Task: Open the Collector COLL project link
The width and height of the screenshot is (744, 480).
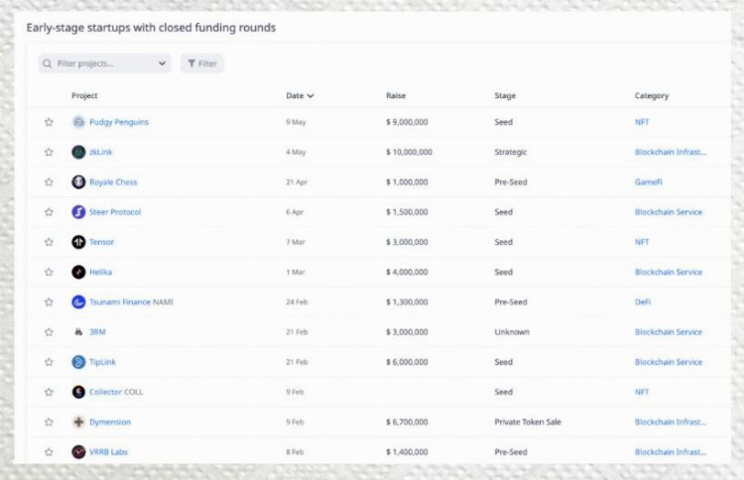Action: point(116,392)
